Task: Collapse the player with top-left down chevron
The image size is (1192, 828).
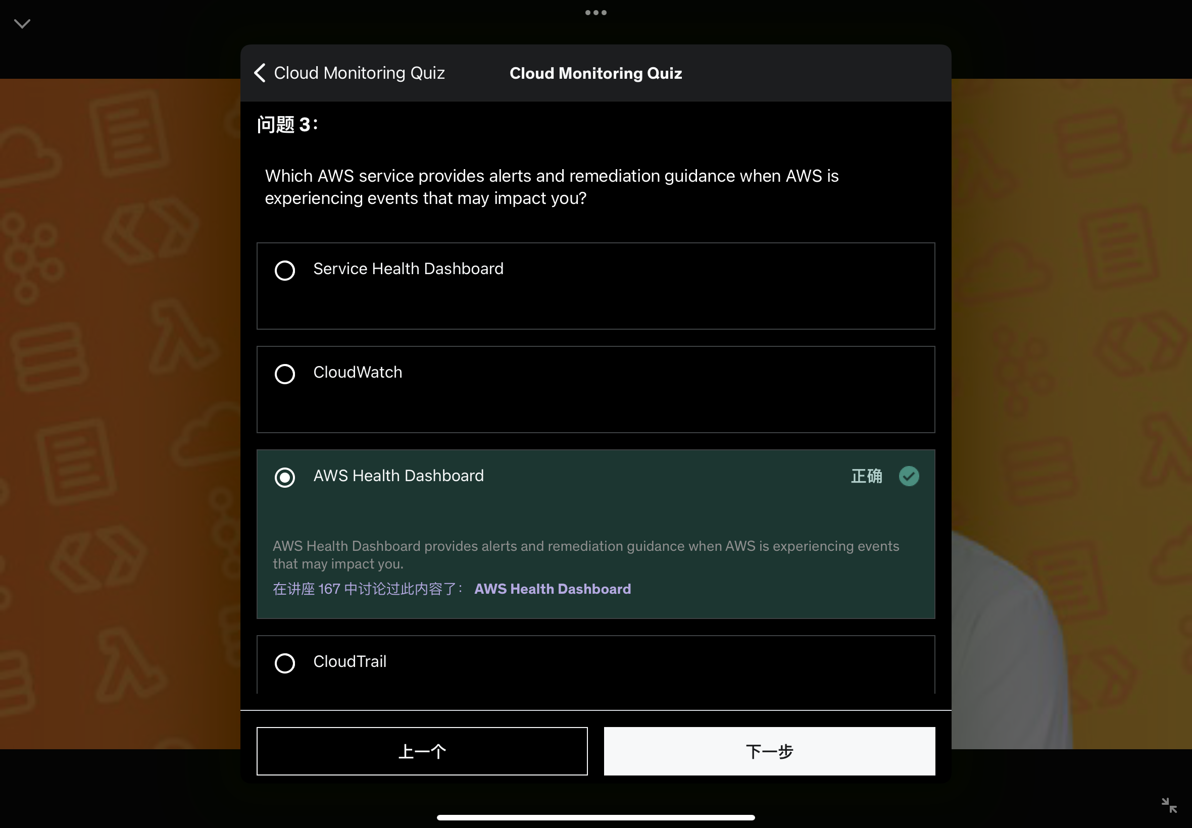Action: point(22,23)
